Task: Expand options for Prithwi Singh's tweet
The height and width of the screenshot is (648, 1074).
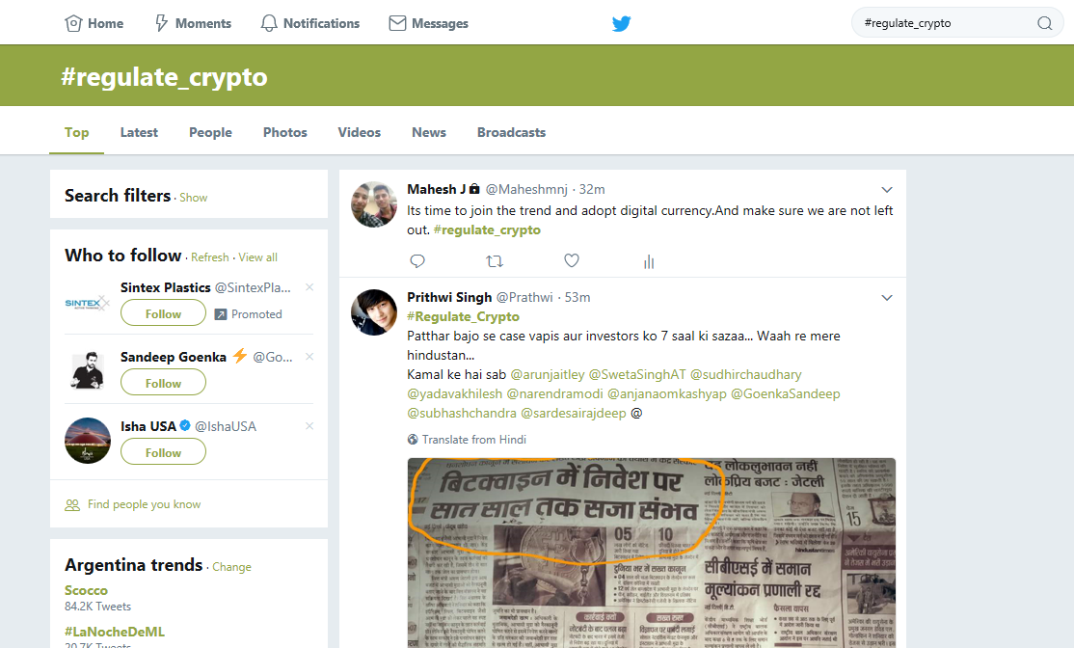Action: point(886,298)
